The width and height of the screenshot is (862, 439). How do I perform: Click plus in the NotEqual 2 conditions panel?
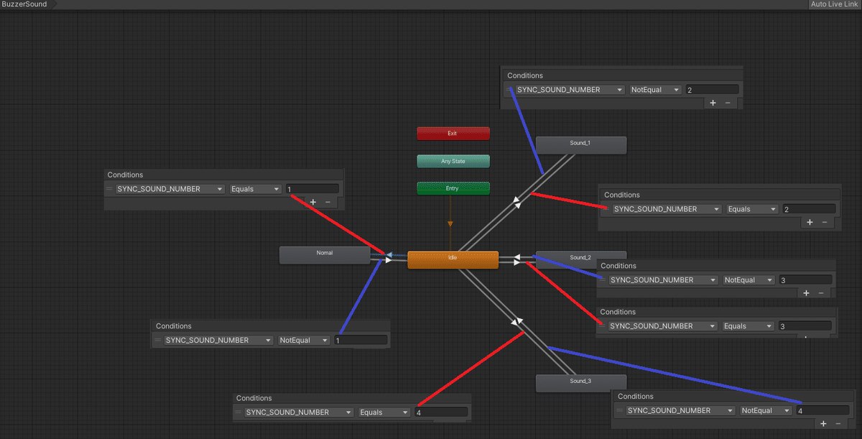click(713, 103)
